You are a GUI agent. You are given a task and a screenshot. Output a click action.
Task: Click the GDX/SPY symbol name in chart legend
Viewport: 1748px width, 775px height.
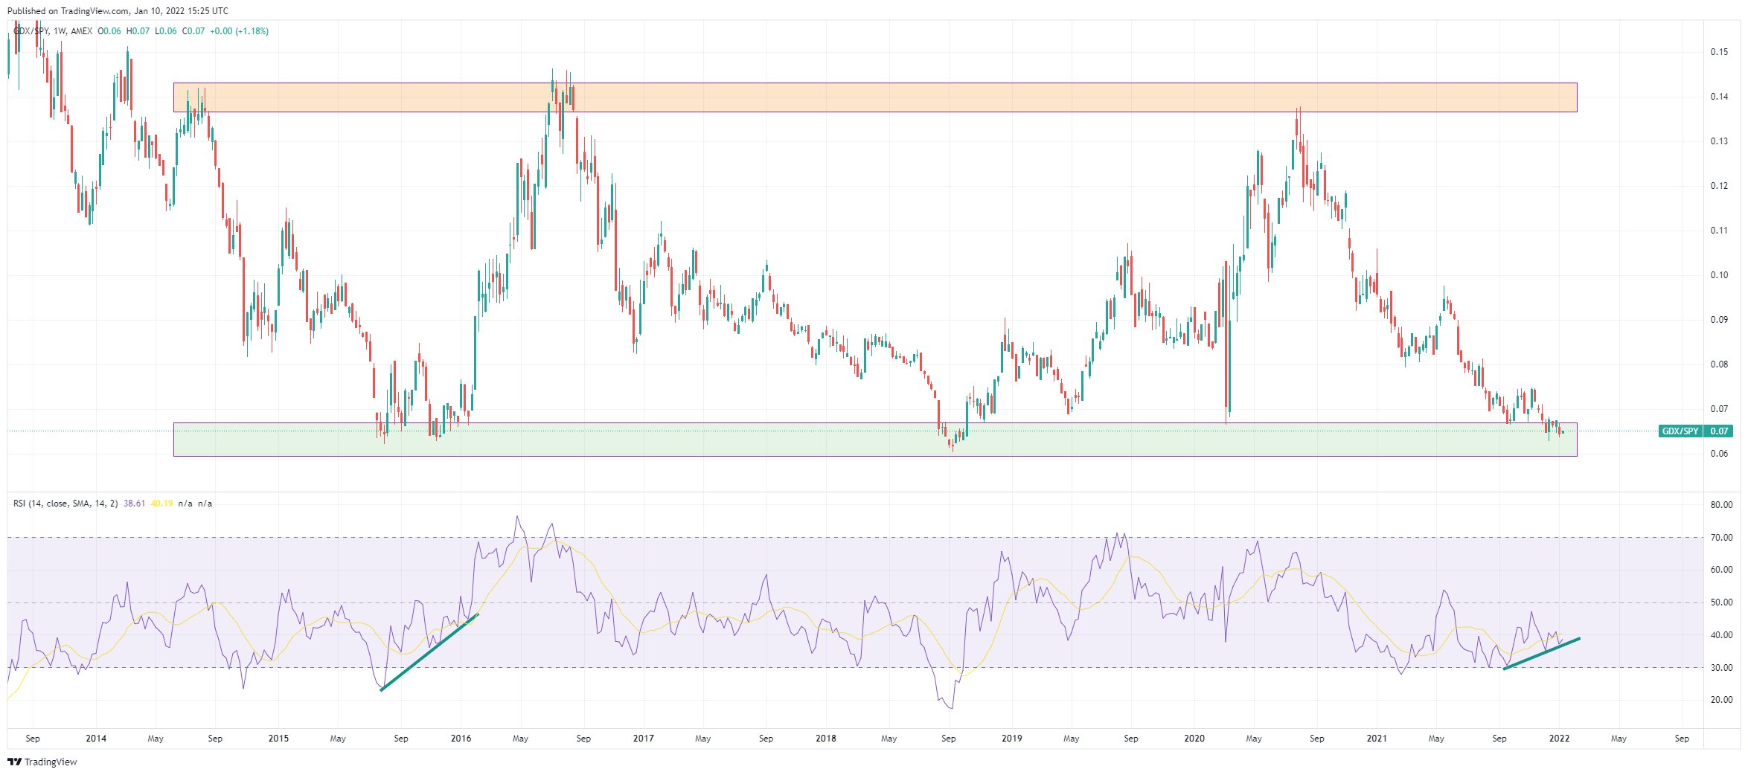[x=31, y=31]
